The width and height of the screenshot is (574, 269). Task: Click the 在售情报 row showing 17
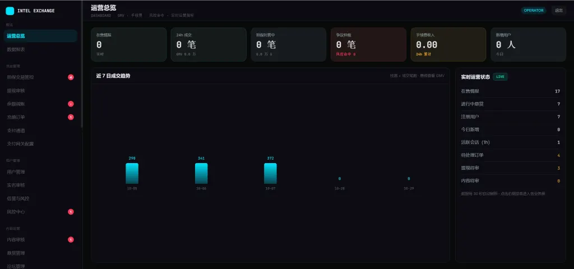point(511,91)
